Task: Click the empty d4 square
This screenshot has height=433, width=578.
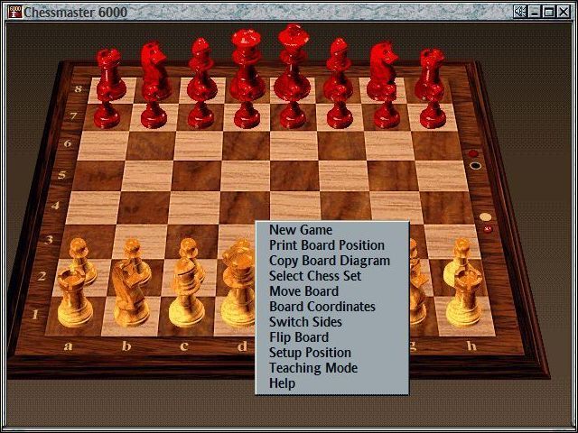Action: (244, 208)
